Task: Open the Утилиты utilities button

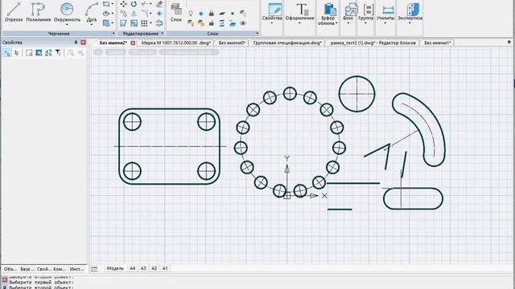Action: (x=385, y=13)
